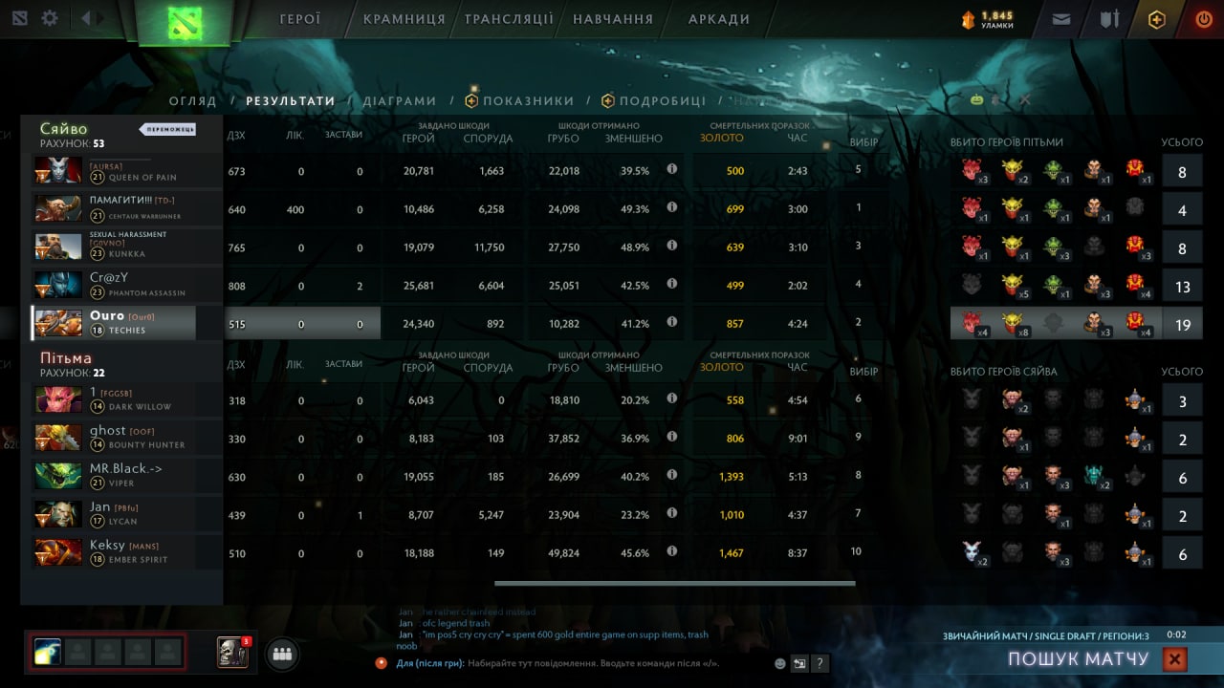1224x688 pixels.
Task: Go back with the left arrow
Action: (x=86, y=18)
